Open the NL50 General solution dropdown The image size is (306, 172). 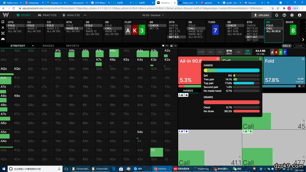click(154, 15)
